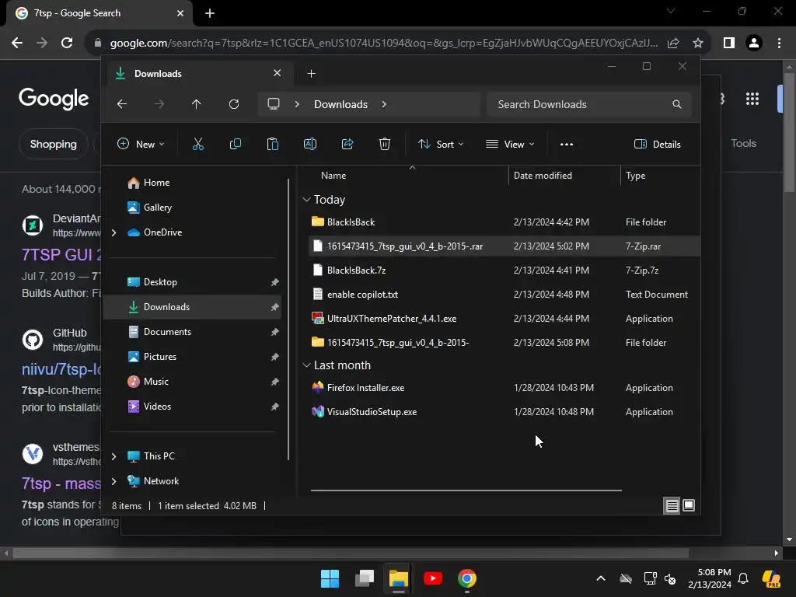Share this page icon in Chrome address bar
796x597 pixels.
coord(673,43)
